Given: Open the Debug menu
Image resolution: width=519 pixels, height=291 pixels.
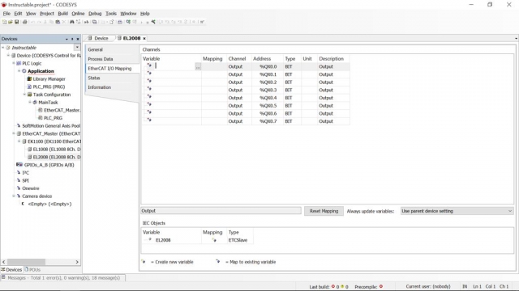Looking at the screenshot, I should pyautogui.click(x=95, y=14).
